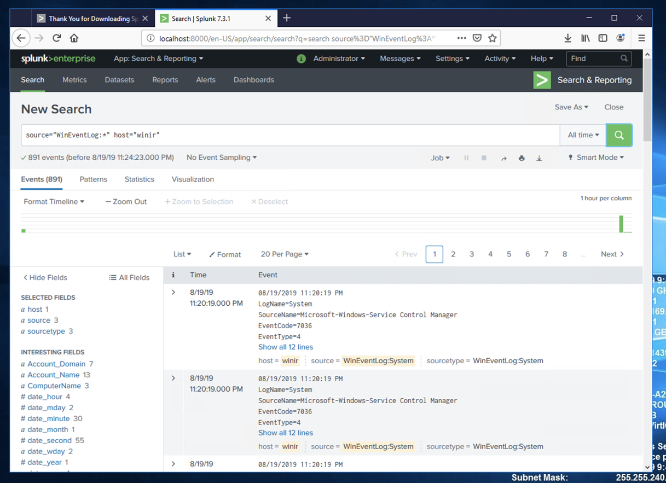The height and width of the screenshot is (483, 666).
Task: Expand the first 11:20:19 event row
Action: [173, 293]
